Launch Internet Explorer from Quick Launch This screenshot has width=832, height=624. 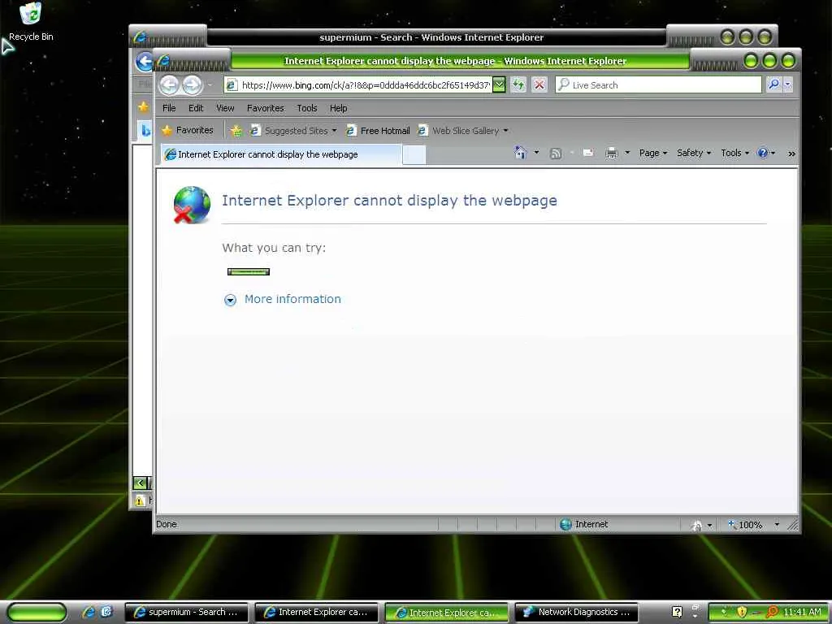click(88, 613)
